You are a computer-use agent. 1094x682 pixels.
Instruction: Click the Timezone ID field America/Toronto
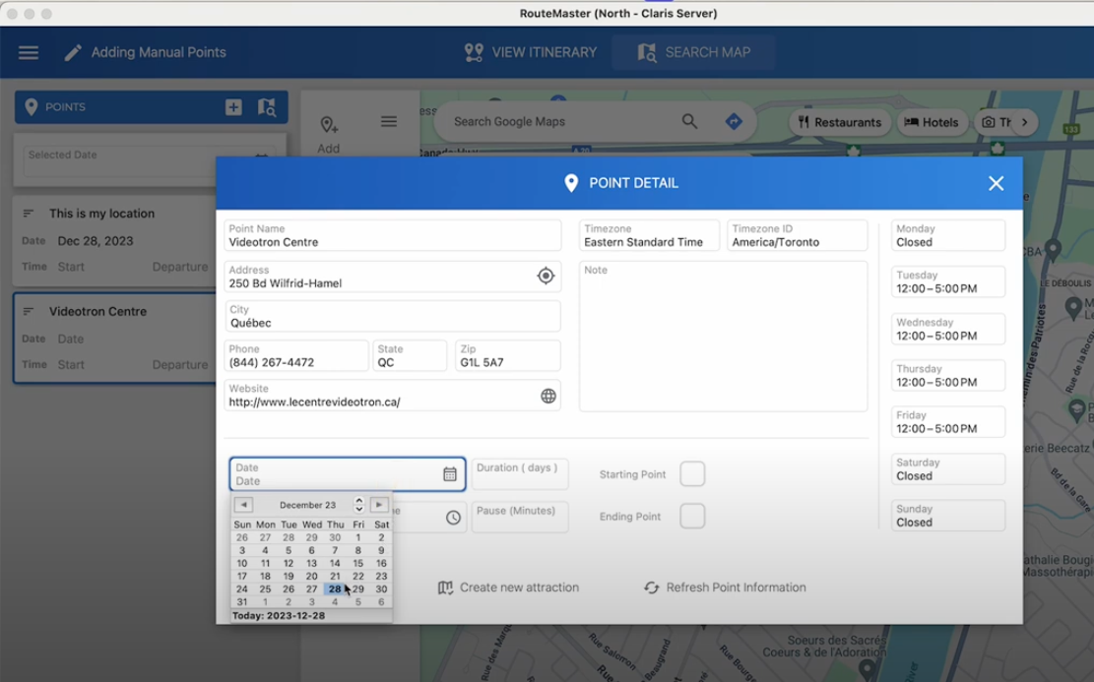[x=797, y=236]
